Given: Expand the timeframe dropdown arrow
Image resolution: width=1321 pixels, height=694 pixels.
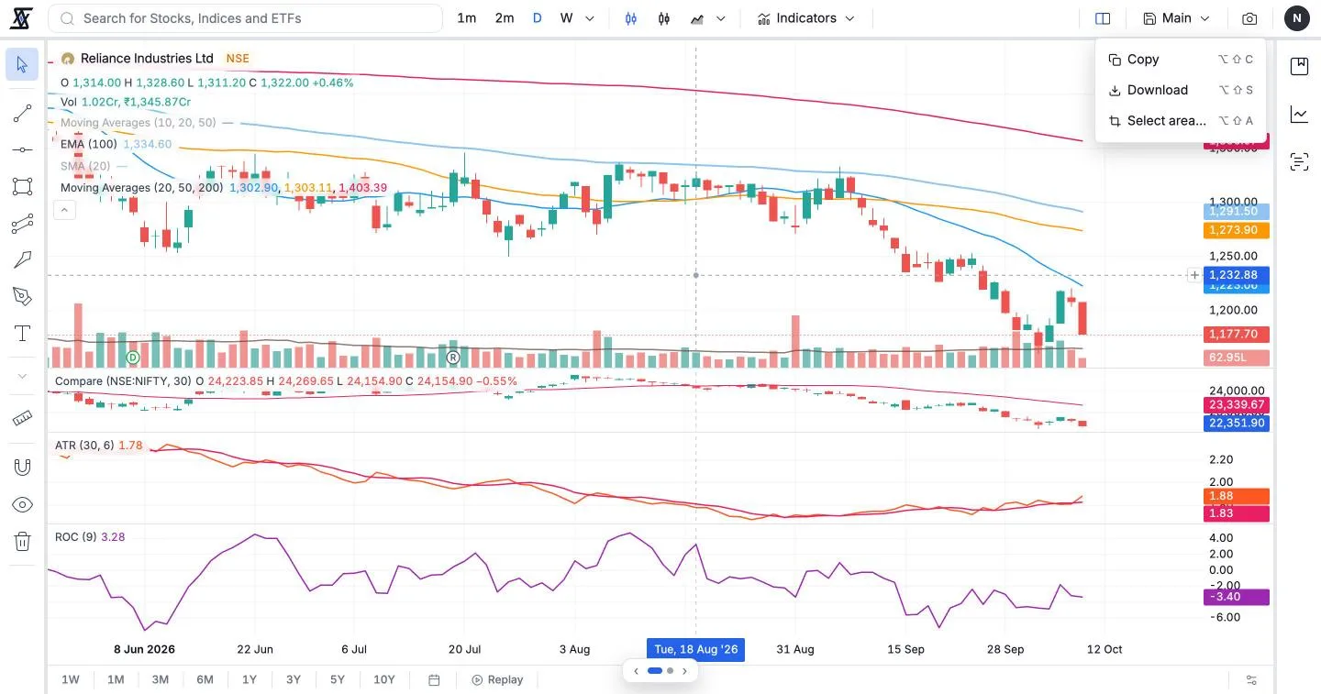Looking at the screenshot, I should point(590,18).
